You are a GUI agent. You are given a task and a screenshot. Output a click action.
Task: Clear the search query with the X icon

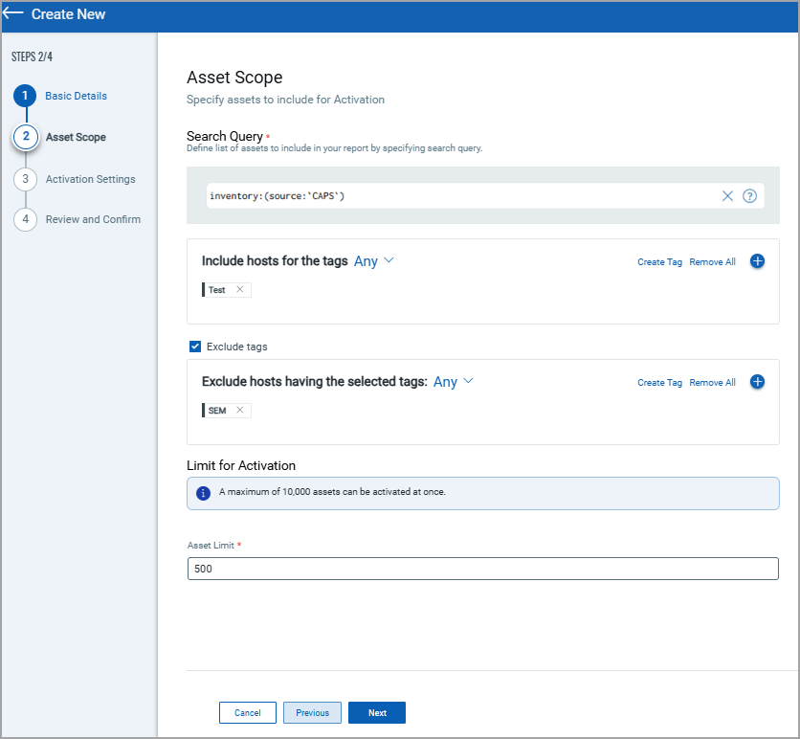(727, 196)
